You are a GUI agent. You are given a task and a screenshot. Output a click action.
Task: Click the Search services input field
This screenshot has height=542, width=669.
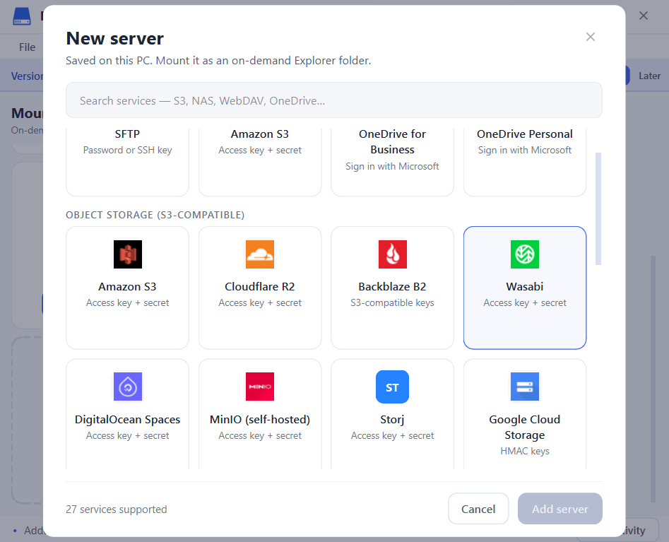point(334,100)
